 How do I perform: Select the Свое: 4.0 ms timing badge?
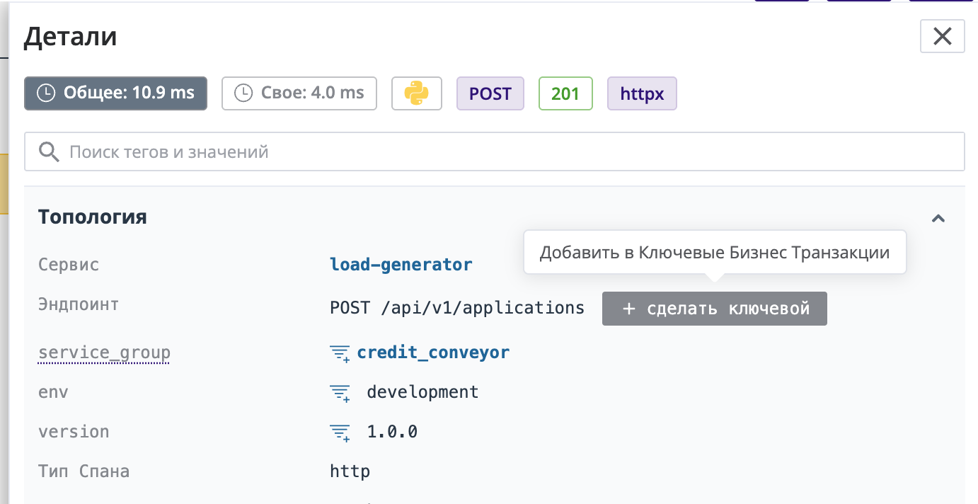click(x=299, y=93)
